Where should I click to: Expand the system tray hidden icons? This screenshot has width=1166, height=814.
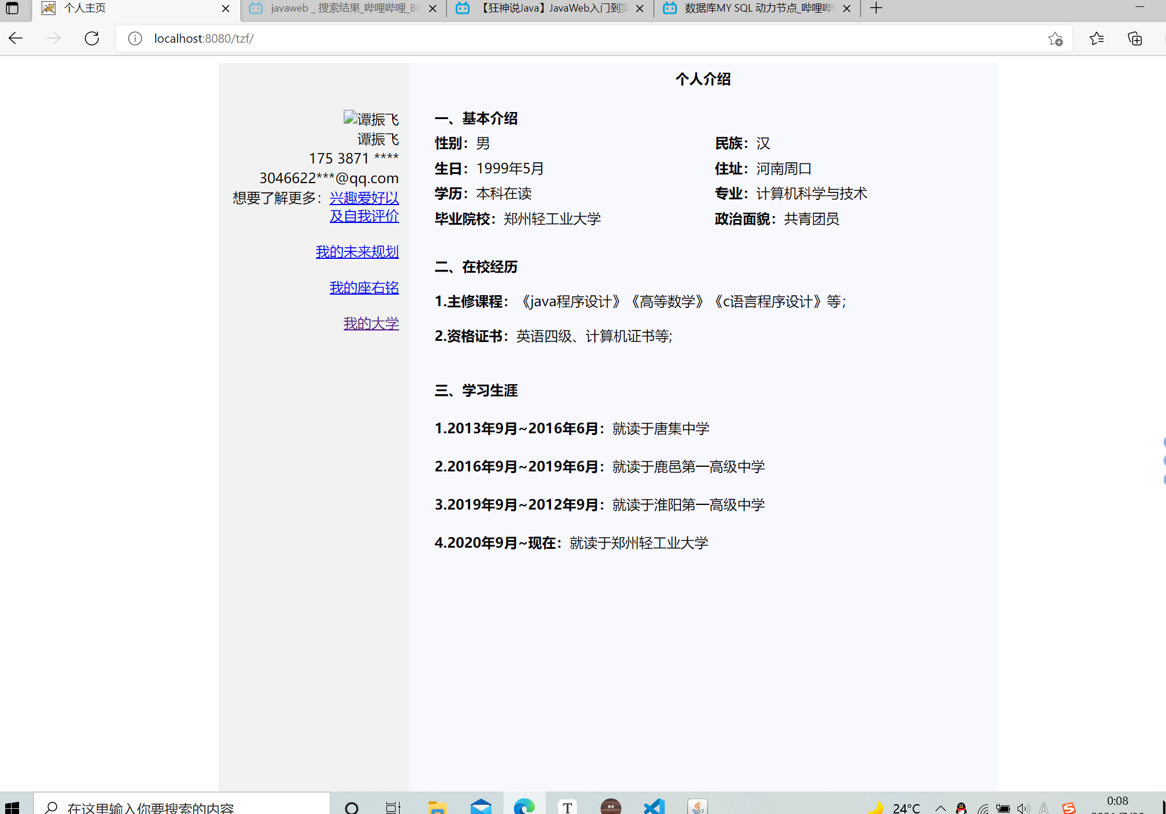[940, 808]
